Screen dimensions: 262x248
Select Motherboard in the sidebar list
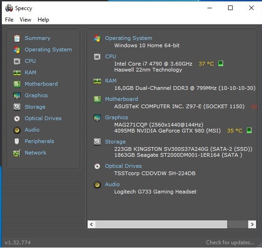(41, 84)
